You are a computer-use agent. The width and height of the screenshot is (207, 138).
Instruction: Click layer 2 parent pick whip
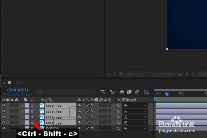(x=119, y=111)
